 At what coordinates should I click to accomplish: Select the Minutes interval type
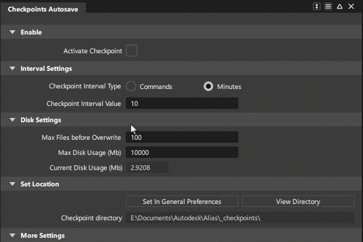point(208,86)
